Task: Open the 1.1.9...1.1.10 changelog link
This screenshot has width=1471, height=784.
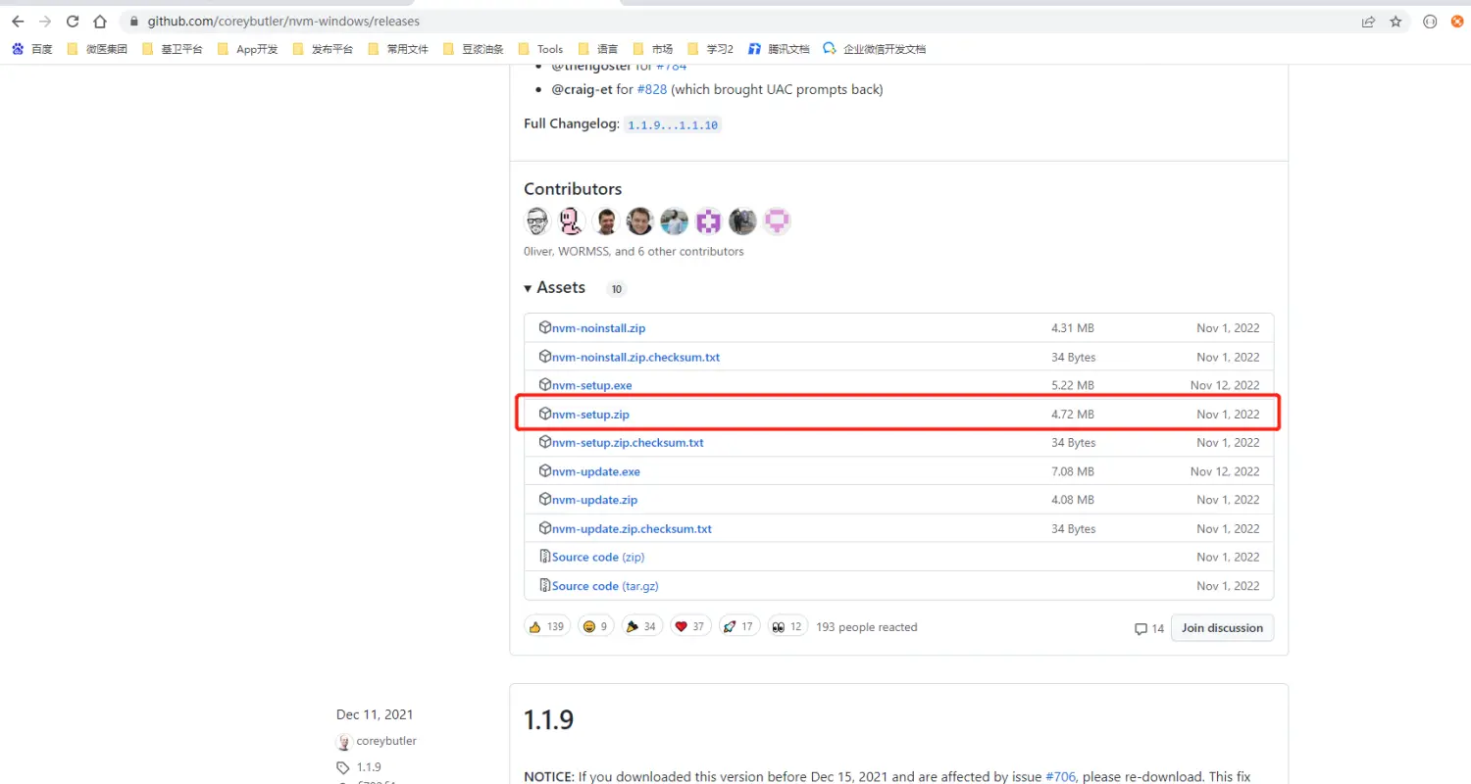Action: click(673, 125)
